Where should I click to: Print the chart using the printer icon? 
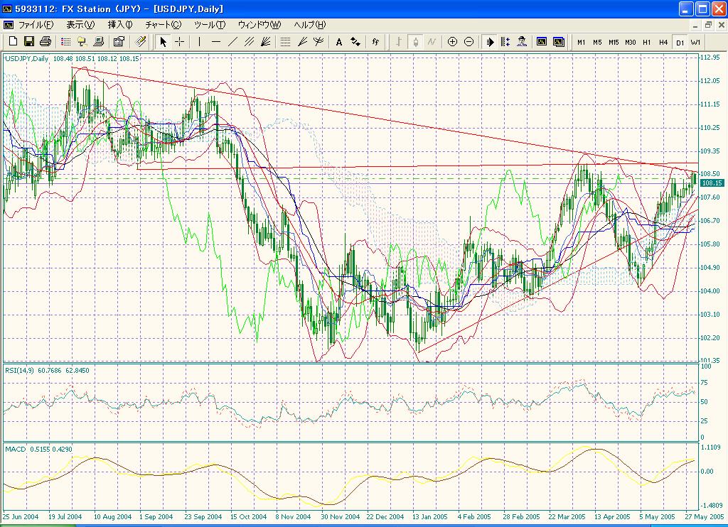tap(44, 42)
